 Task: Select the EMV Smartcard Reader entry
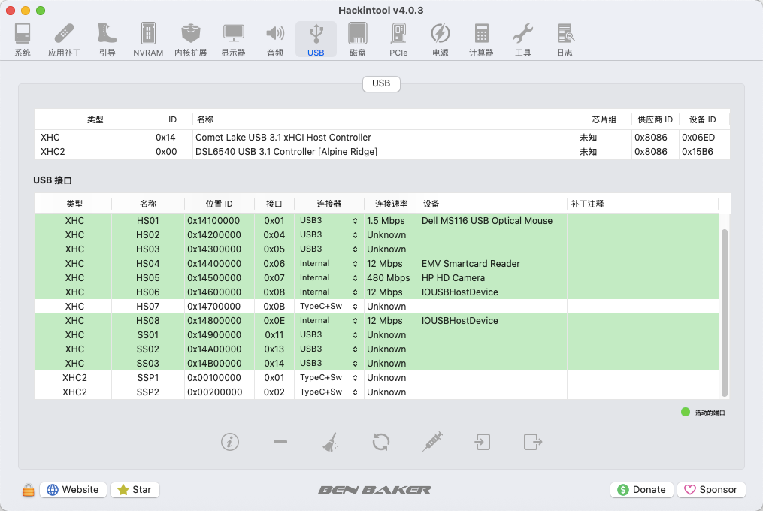pyautogui.click(x=471, y=263)
